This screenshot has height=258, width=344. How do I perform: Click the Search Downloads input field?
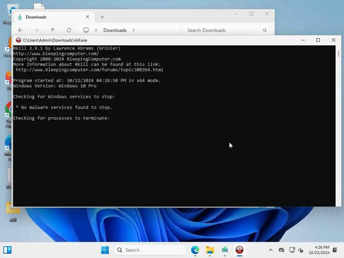[x=227, y=30]
